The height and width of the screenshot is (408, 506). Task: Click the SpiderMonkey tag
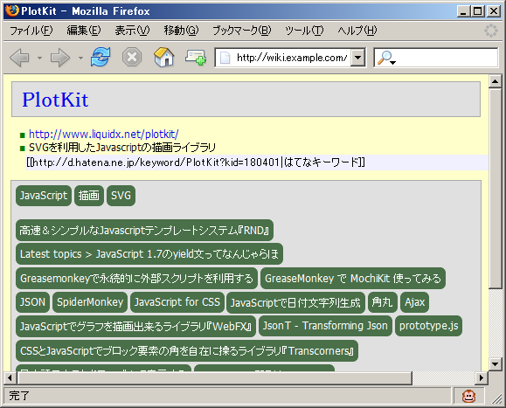(x=90, y=302)
